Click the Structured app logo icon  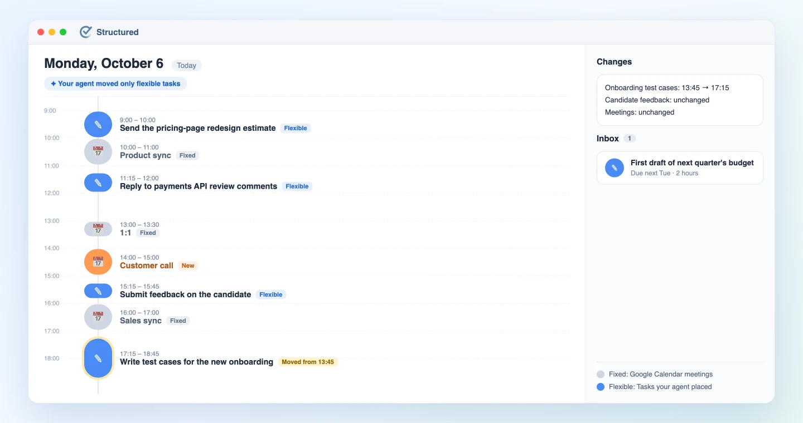(x=85, y=32)
